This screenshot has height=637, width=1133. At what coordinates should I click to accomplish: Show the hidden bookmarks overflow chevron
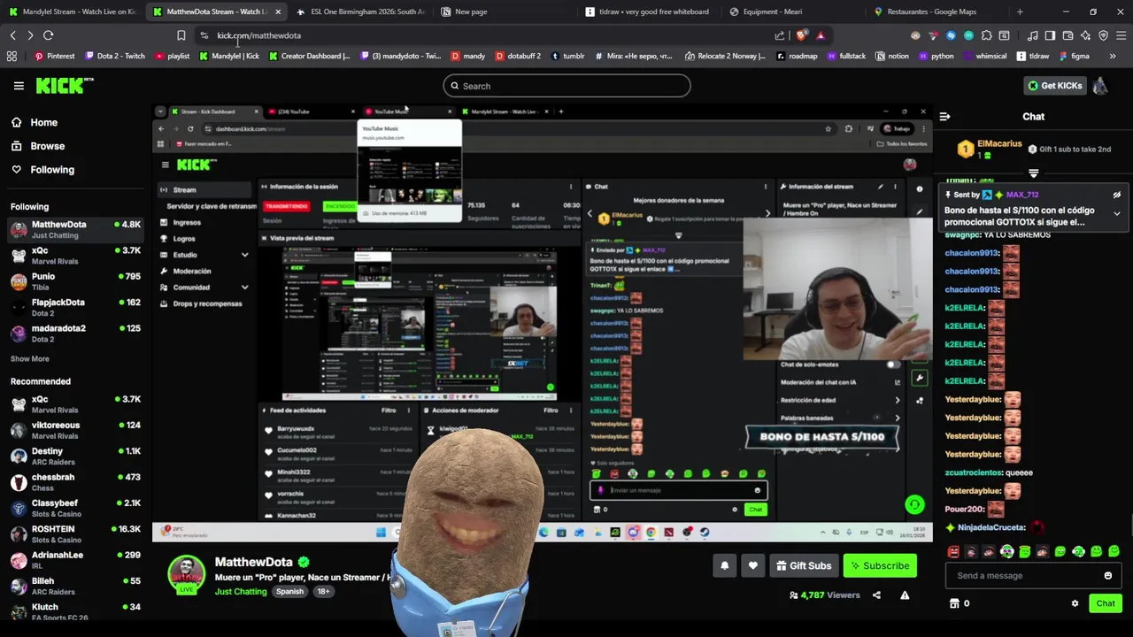point(1113,56)
